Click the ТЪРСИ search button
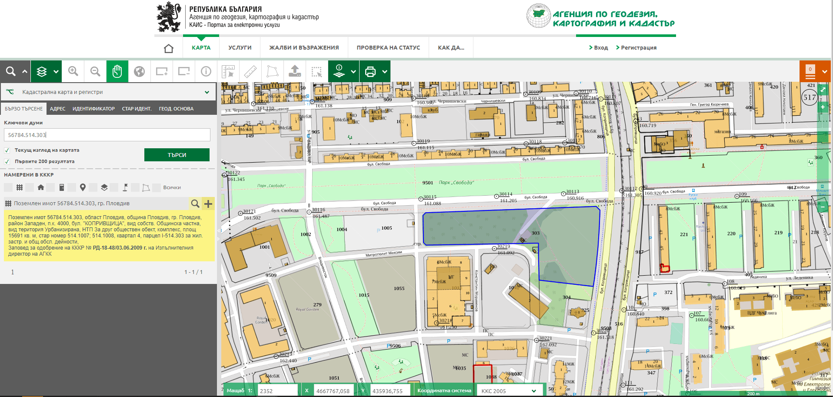This screenshot has height=397, width=833. click(177, 155)
